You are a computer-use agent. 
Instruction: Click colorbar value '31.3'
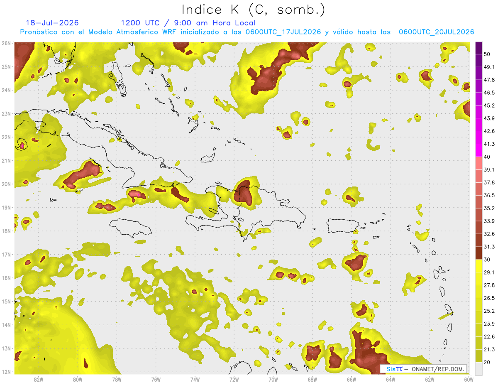490,247
